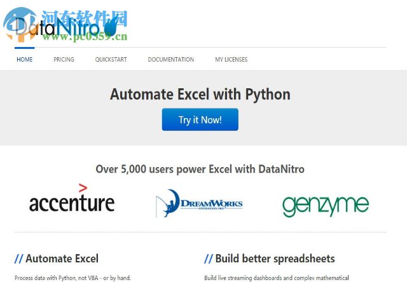
Task: Open the QUICKSTART section
Action: (111, 59)
